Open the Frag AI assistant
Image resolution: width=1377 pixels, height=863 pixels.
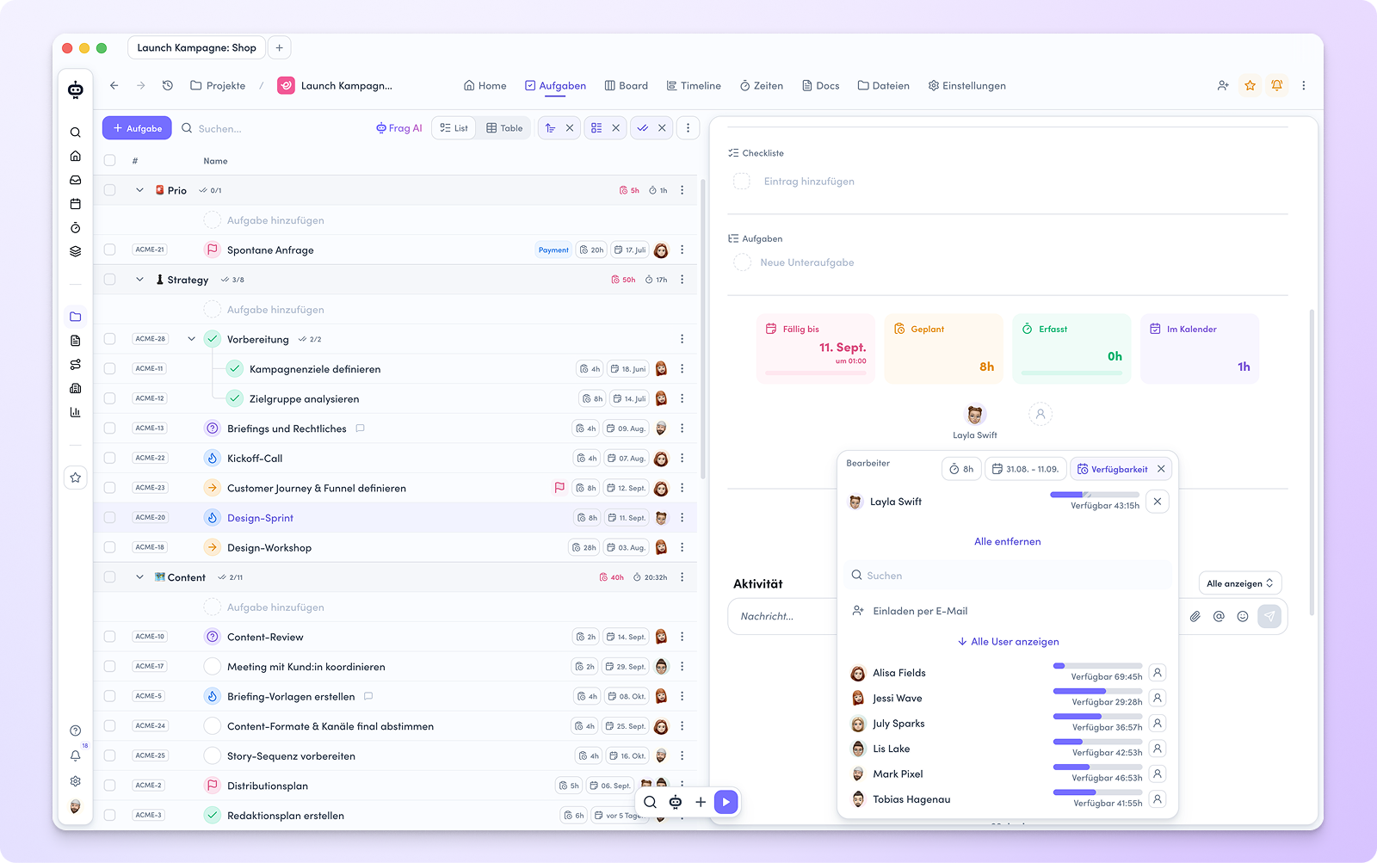click(x=398, y=128)
